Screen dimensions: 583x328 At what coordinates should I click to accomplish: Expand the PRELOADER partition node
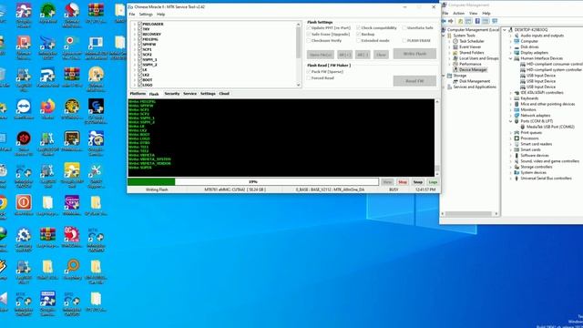[135, 24]
